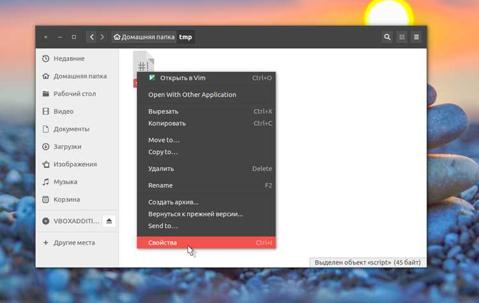The height and width of the screenshot is (303, 479).
Task: Select the script file thumbnail
Action: point(143,61)
